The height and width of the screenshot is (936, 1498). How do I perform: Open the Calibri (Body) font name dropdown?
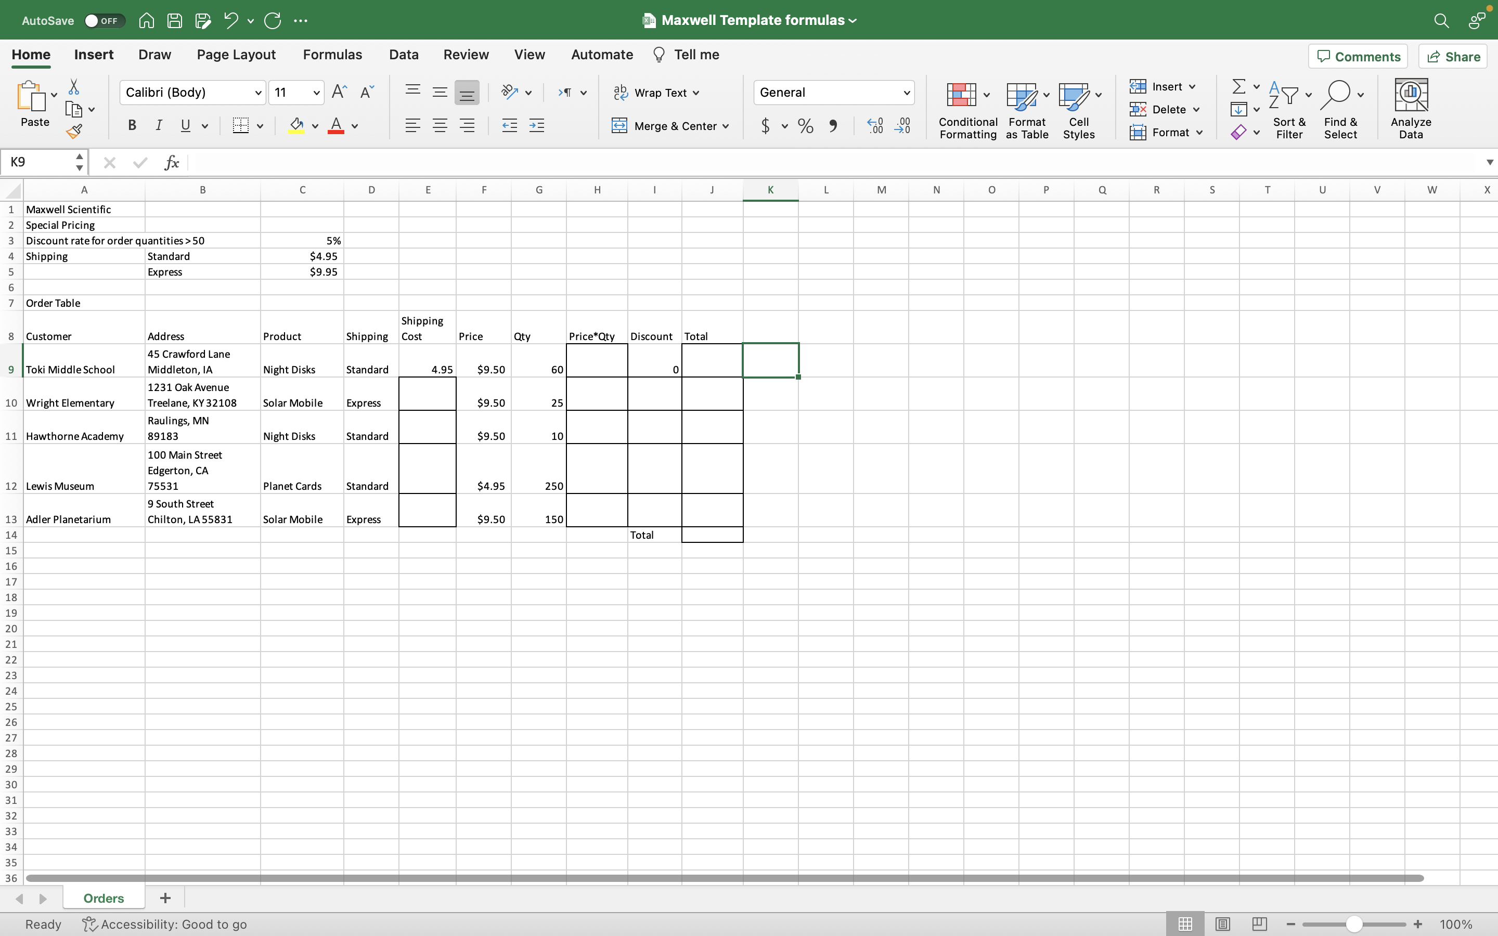coord(258,93)
